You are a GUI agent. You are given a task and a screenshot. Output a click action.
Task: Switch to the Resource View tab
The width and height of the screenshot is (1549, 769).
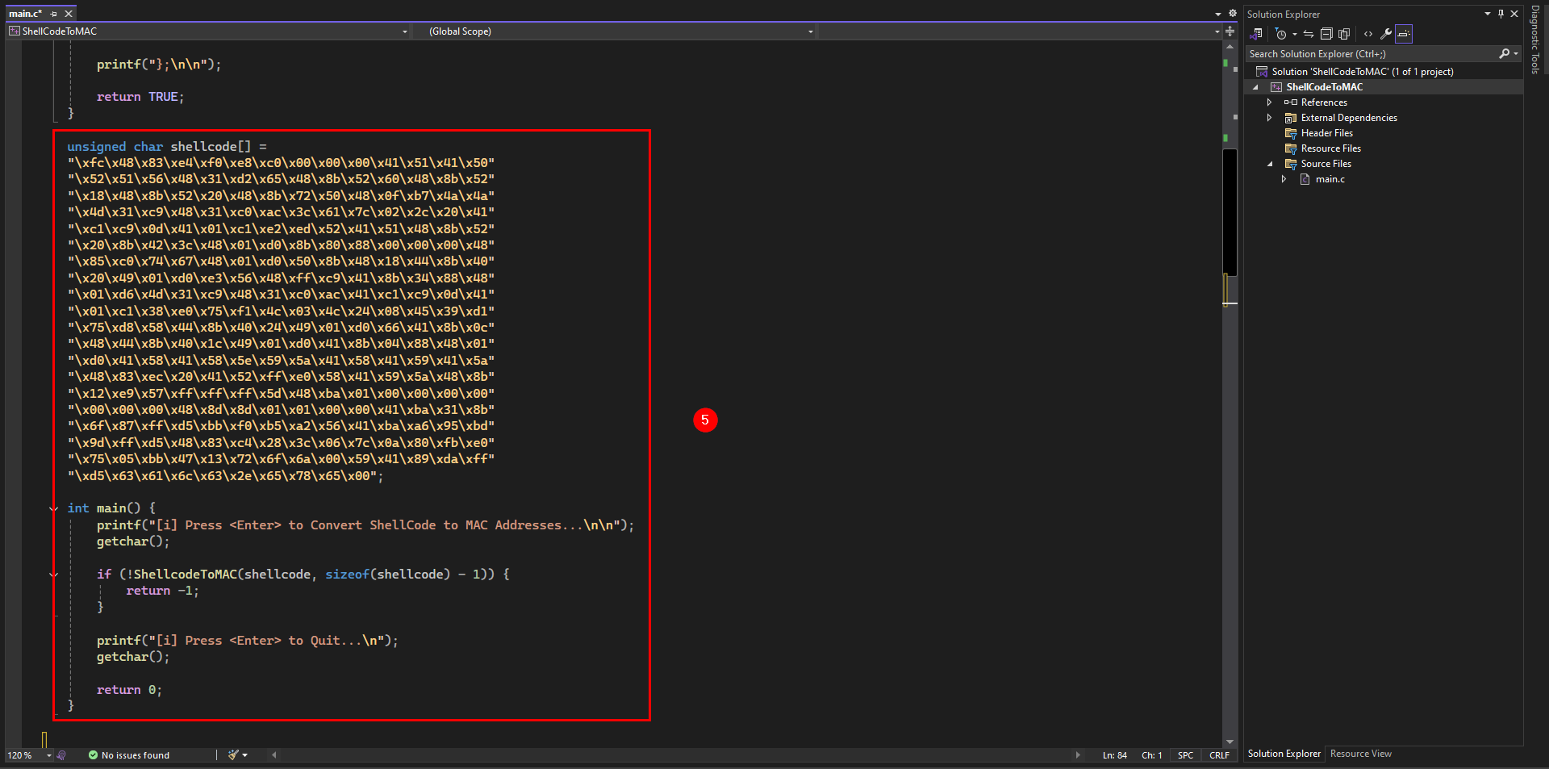pos(1360,754)
